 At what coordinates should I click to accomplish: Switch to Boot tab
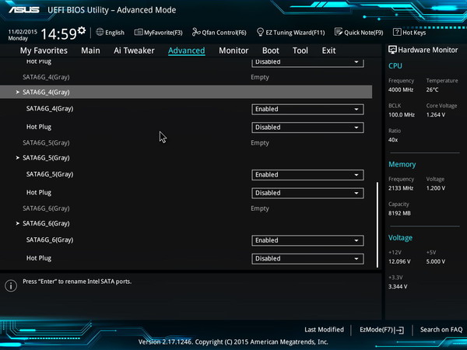pos(270,51)
